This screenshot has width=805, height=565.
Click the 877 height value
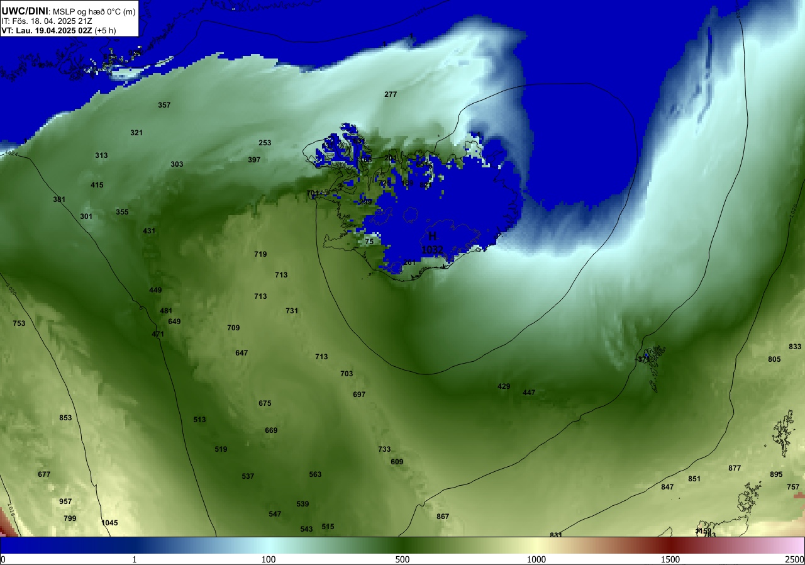tap(735, 468)
